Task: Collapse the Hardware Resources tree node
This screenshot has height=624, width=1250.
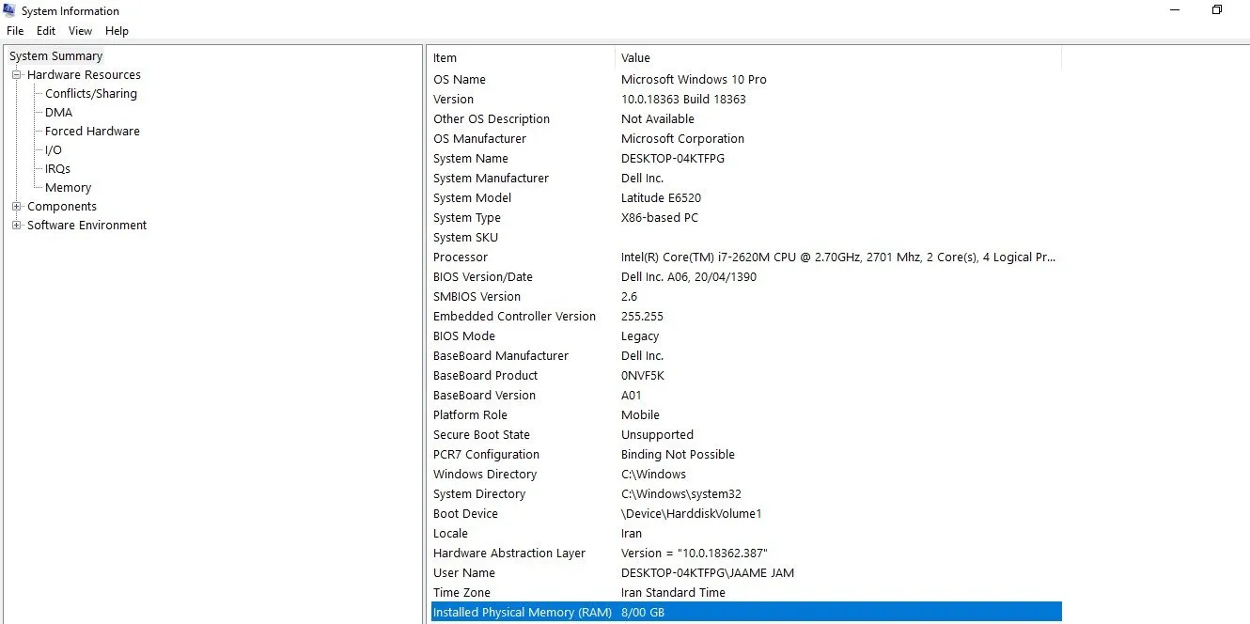Action: pyautogui.click(x=16, y=75)
